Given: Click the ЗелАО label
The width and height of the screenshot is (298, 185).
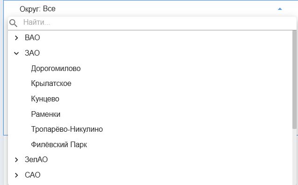Looking at the screenshot, I should 36,159.
